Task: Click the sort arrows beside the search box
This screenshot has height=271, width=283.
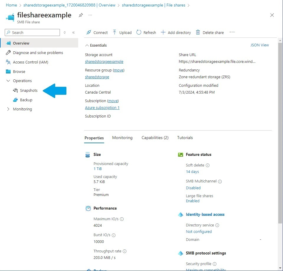Action: pos(65,32)
